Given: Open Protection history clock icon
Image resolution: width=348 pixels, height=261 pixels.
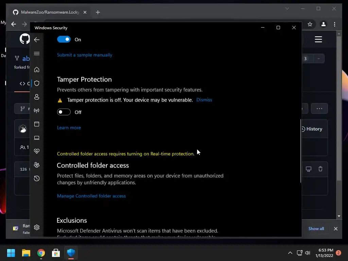Looking at the screenshot, I should coord(37,178).
